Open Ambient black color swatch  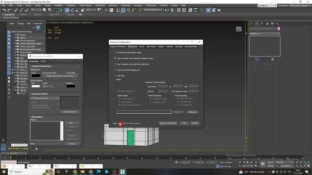coord(71,87)
